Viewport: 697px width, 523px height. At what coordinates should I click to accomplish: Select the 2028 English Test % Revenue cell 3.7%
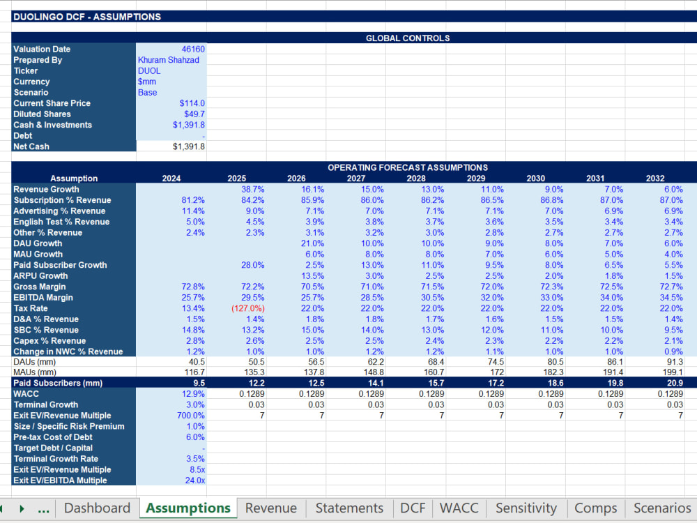415,222
